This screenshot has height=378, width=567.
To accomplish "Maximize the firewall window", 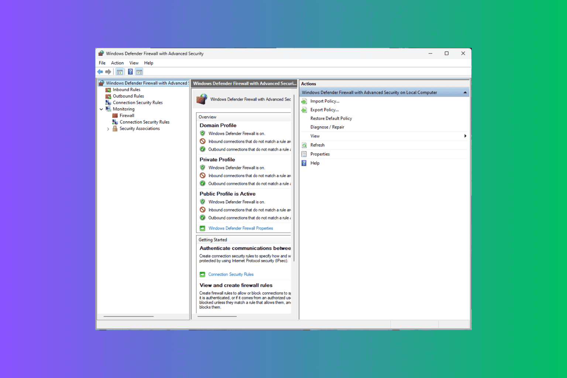I will pos(447,54).
